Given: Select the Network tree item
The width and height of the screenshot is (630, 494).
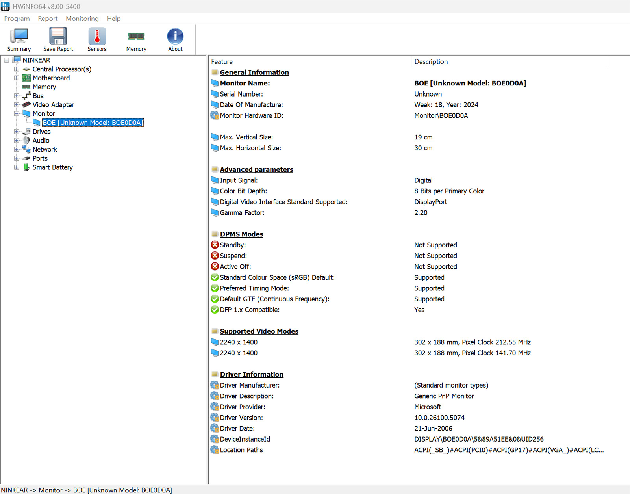Looking at the screenshot, I should (x=44, y=150).
